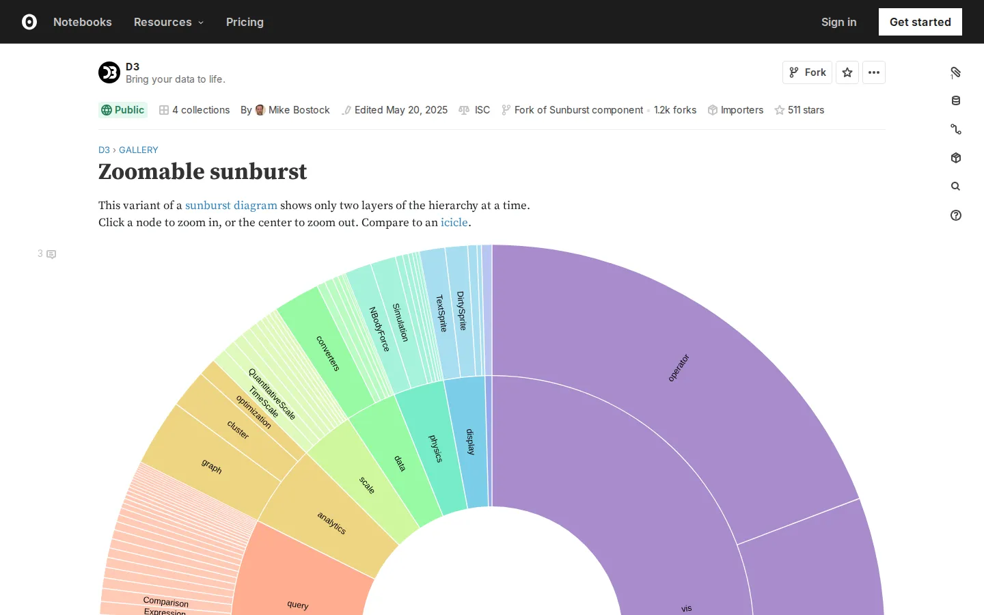Click the QuantitativeScale arc label
This screenshot has width=984, height=615.
[x=271, y=394]
